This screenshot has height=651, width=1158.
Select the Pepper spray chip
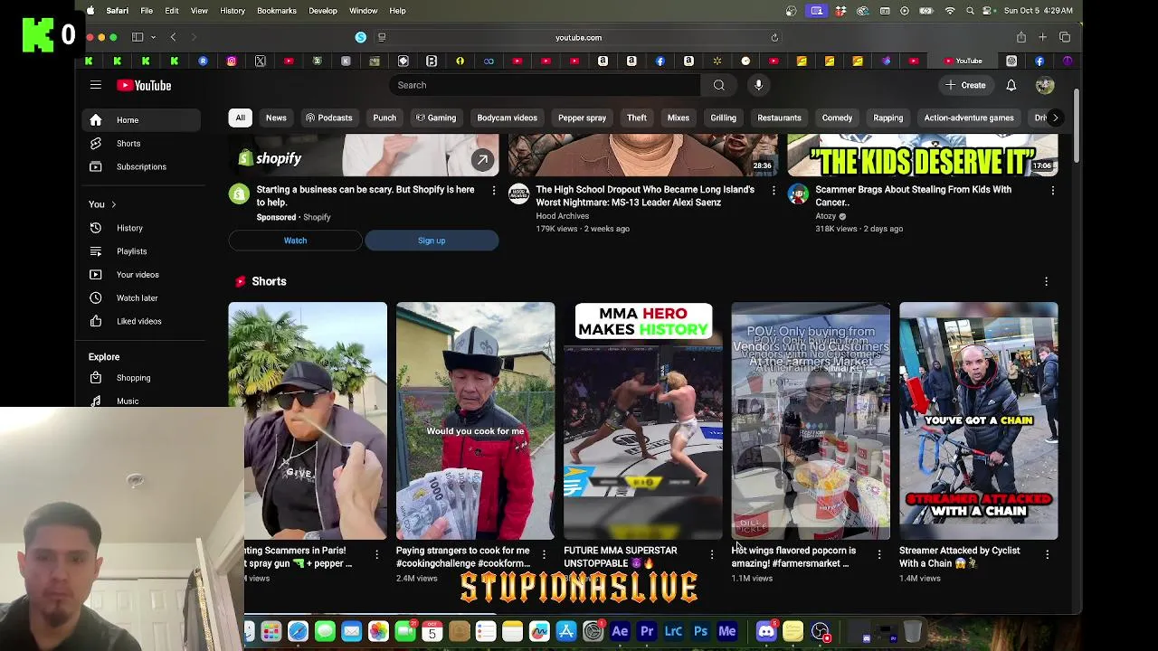tap(582, 118)
